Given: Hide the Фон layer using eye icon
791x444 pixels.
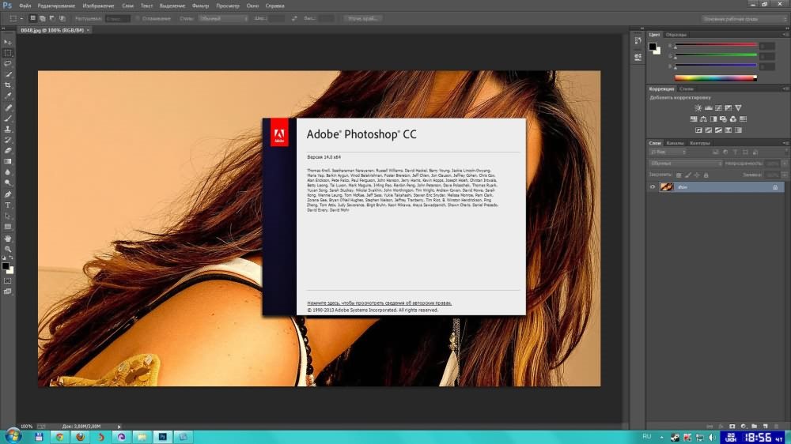Looking at the screenshot, I should tap(653, 187).
